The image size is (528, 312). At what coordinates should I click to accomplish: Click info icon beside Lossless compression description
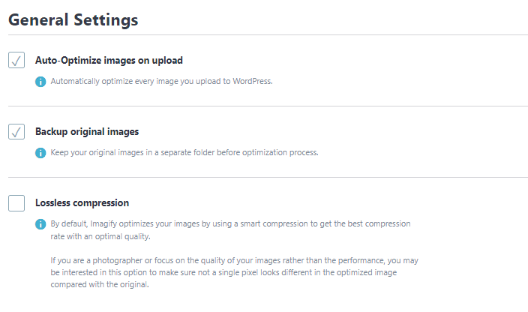[40, 223]
